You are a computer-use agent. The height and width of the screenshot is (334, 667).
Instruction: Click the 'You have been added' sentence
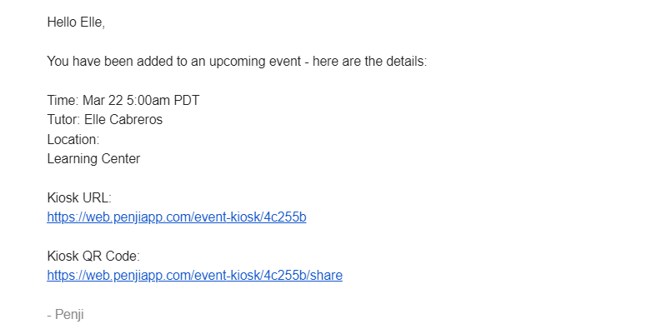[x=237, y=61]
